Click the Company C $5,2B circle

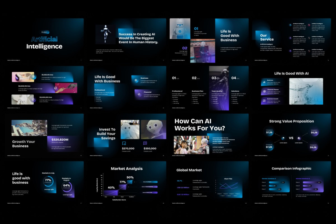314,131
